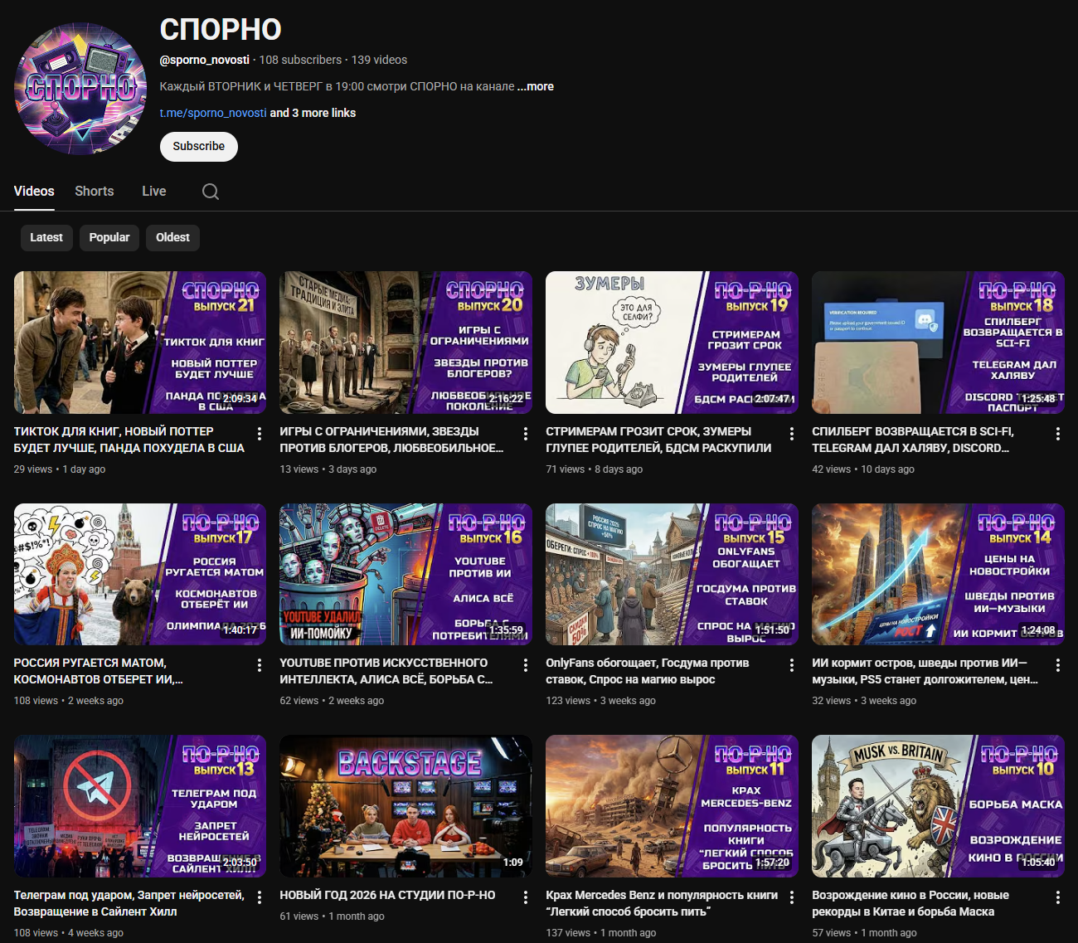Click '61 views • 1 month ago' text
This screenshot has width=1078, height=943.
click(x=333, y=916)
